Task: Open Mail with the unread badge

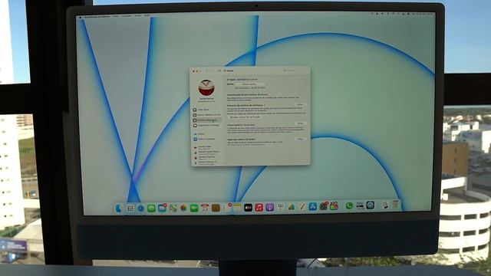Action: (162, 208)
